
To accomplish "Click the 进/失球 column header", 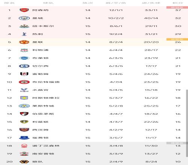I will click(151, 3).
